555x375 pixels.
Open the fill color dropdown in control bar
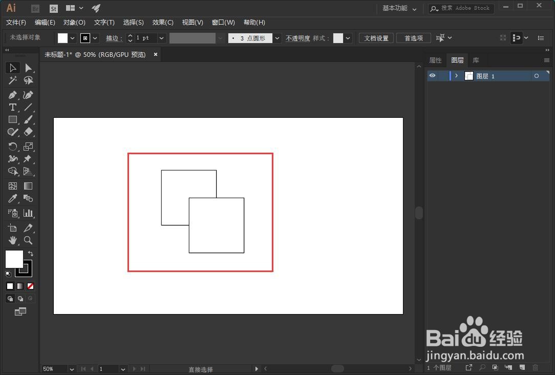[72, 38]
